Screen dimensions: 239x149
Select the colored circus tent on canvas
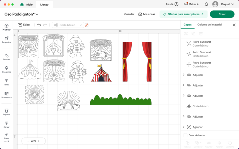tap(101, 73)
